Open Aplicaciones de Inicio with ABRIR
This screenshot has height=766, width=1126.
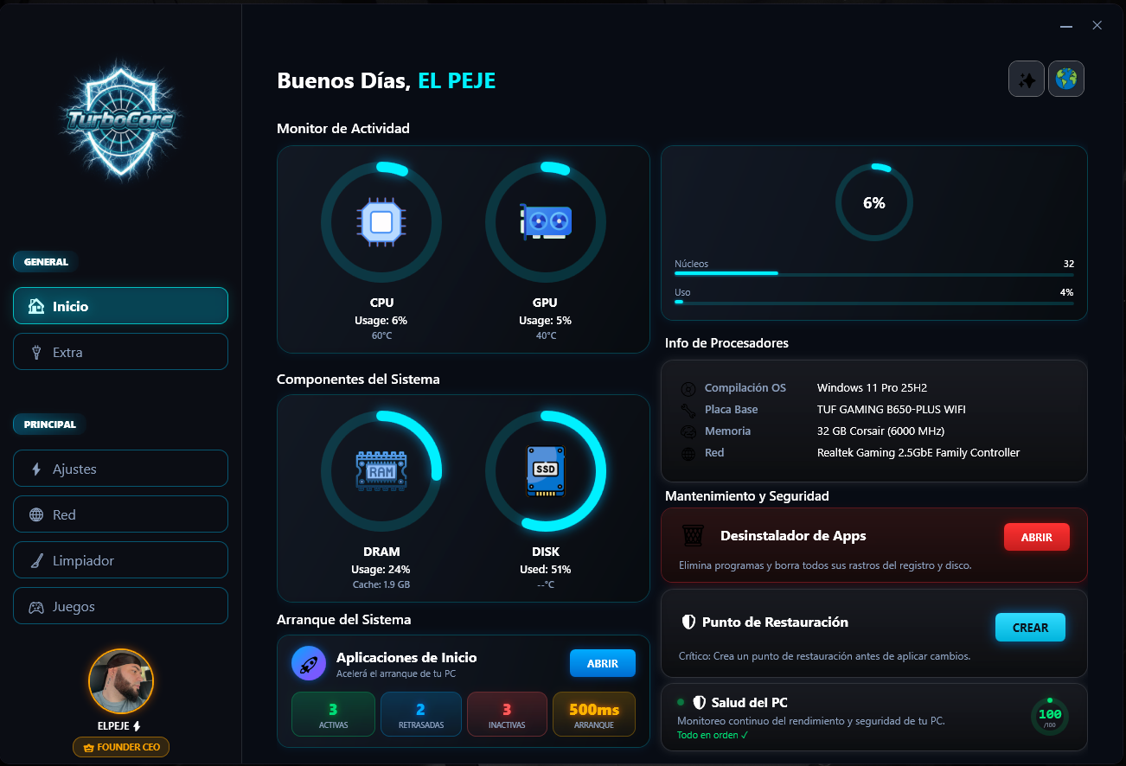tap(603, 663)
